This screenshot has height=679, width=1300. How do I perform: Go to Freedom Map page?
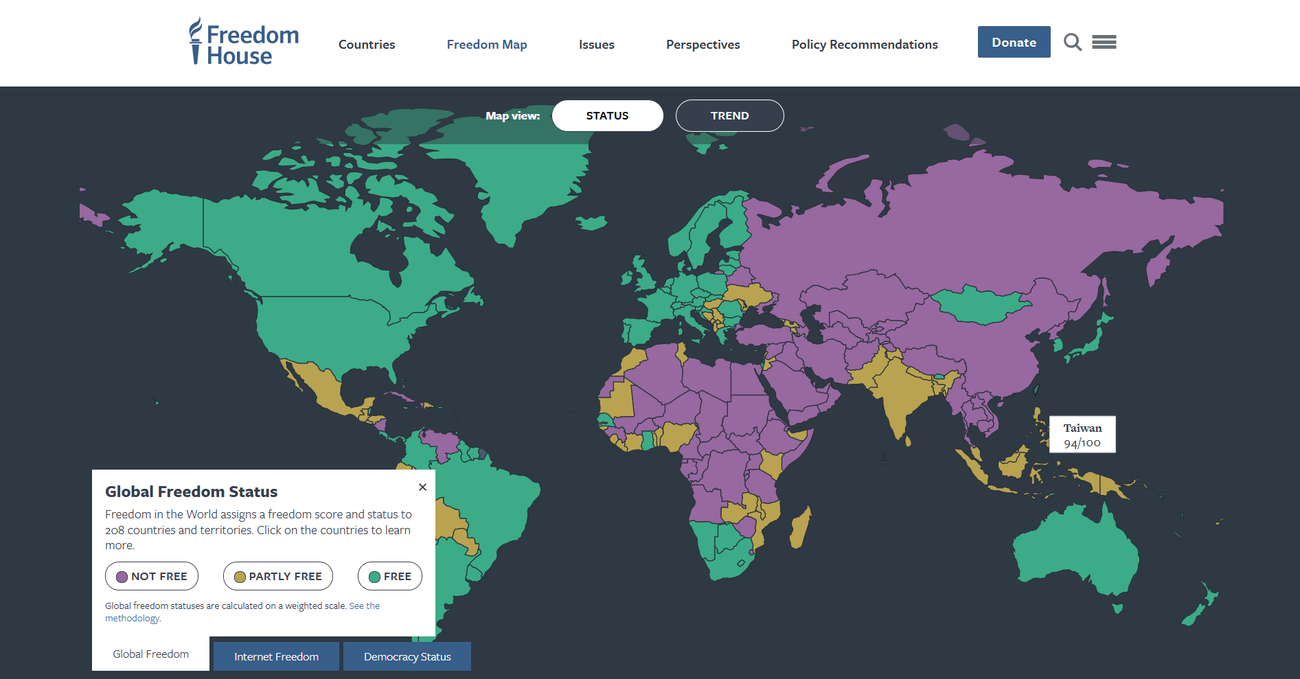[487, 45]
